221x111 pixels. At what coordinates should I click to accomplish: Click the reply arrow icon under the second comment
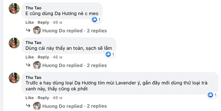pyautogui.click(x=28, y=65)
